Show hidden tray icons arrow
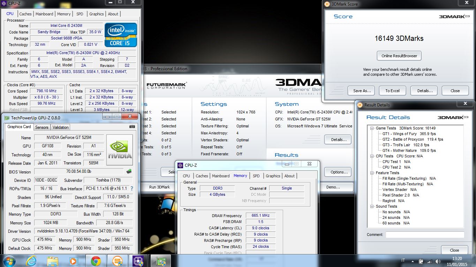This screenshot has width=476, height=267. click(413, 261)
